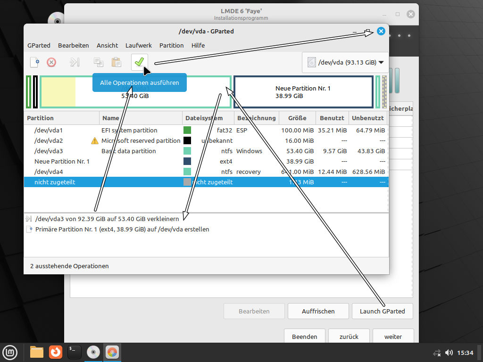The width and height of the screenshot is (483, 362).
Task: Click the Benutzt column header
Action: [x=332, y=118]
